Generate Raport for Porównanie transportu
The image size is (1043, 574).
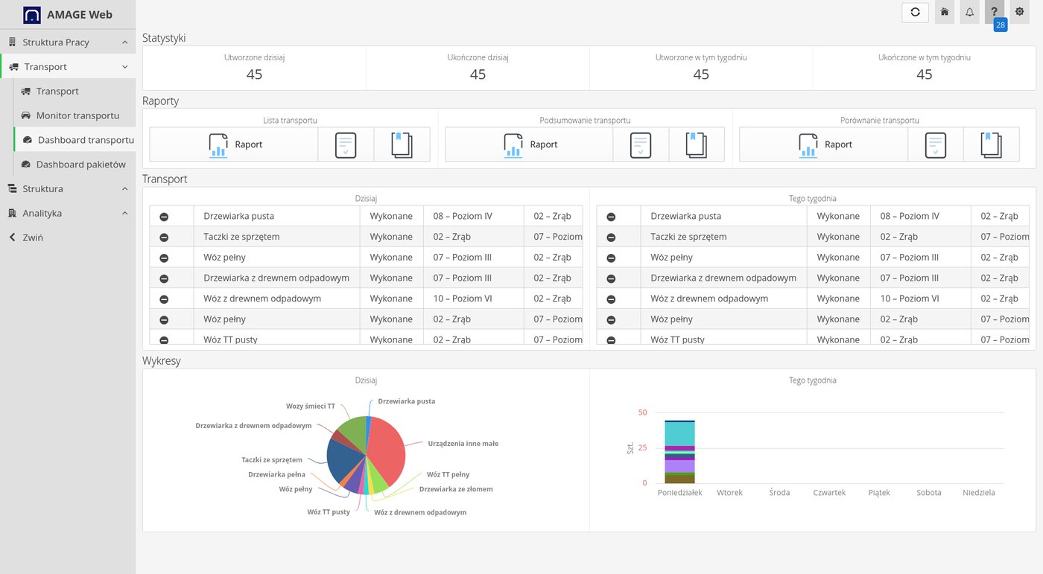point(823,144)
